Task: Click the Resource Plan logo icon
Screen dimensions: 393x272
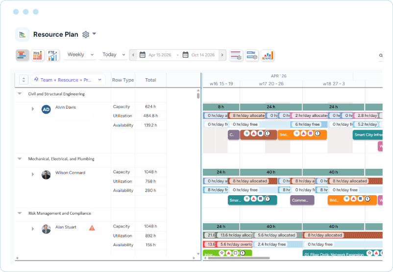Action: [23, 34]
